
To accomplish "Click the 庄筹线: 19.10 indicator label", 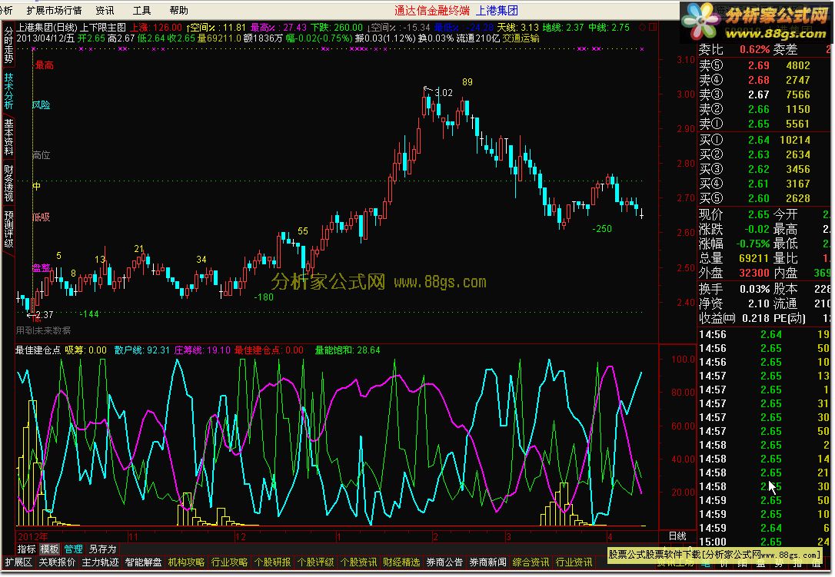I will (202, 350).
